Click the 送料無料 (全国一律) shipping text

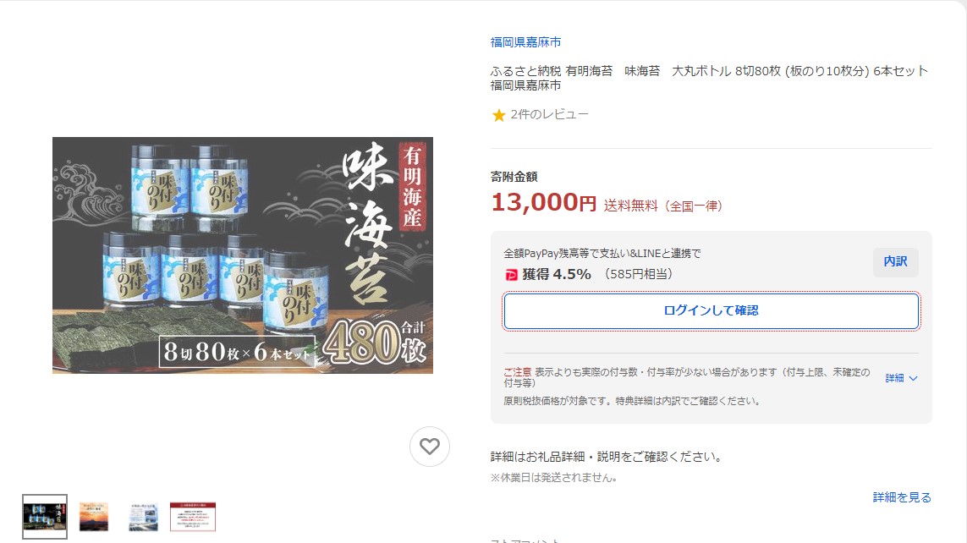click(x=663, y=206)
